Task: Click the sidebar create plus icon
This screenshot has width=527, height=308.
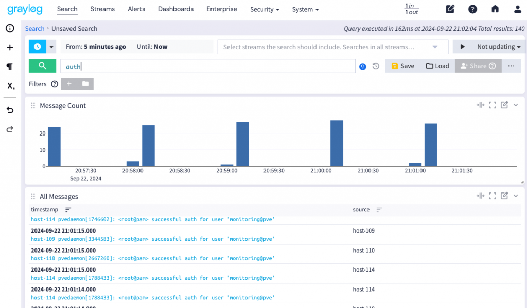Action: click(10, 48)
